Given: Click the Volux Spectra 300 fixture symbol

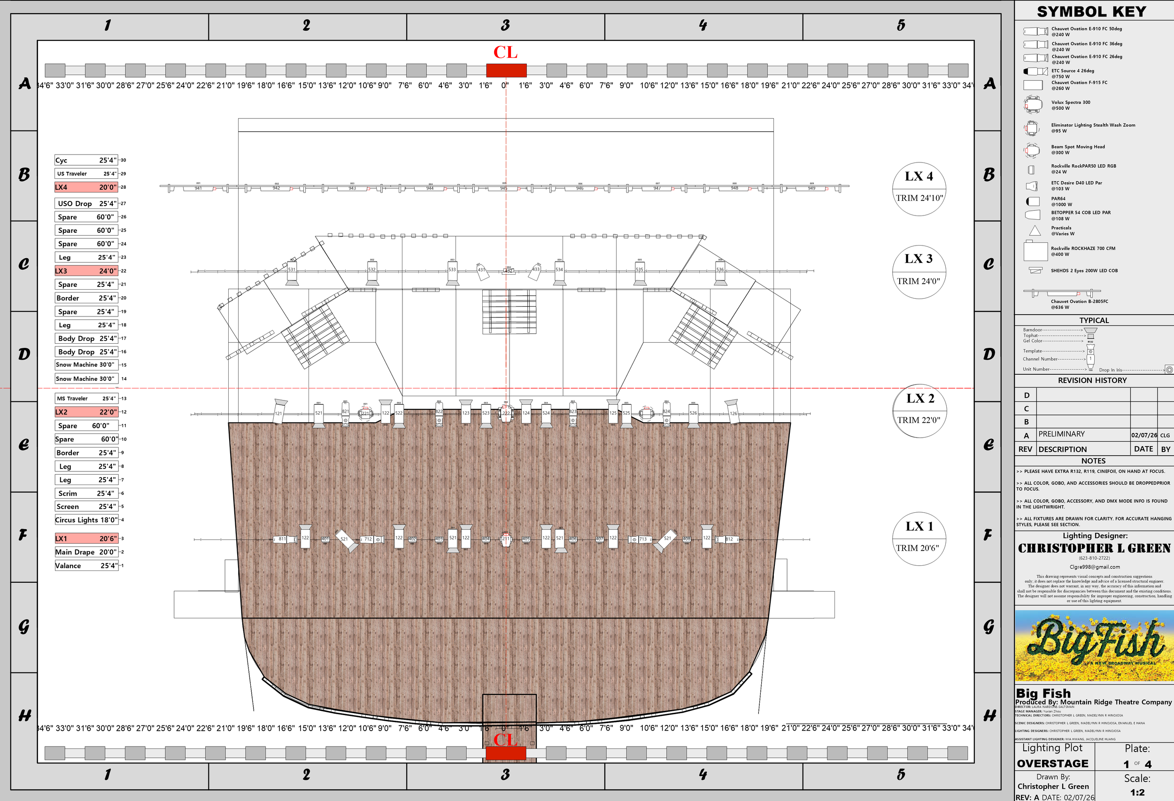Looking at the screenshot, I should pos(1033,105).
